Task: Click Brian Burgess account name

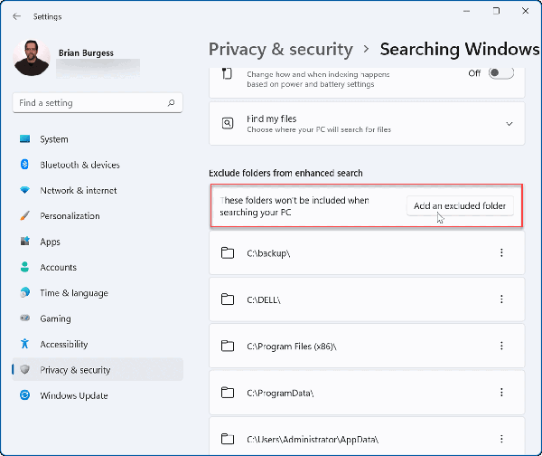Action: click(x=86, y=53)
